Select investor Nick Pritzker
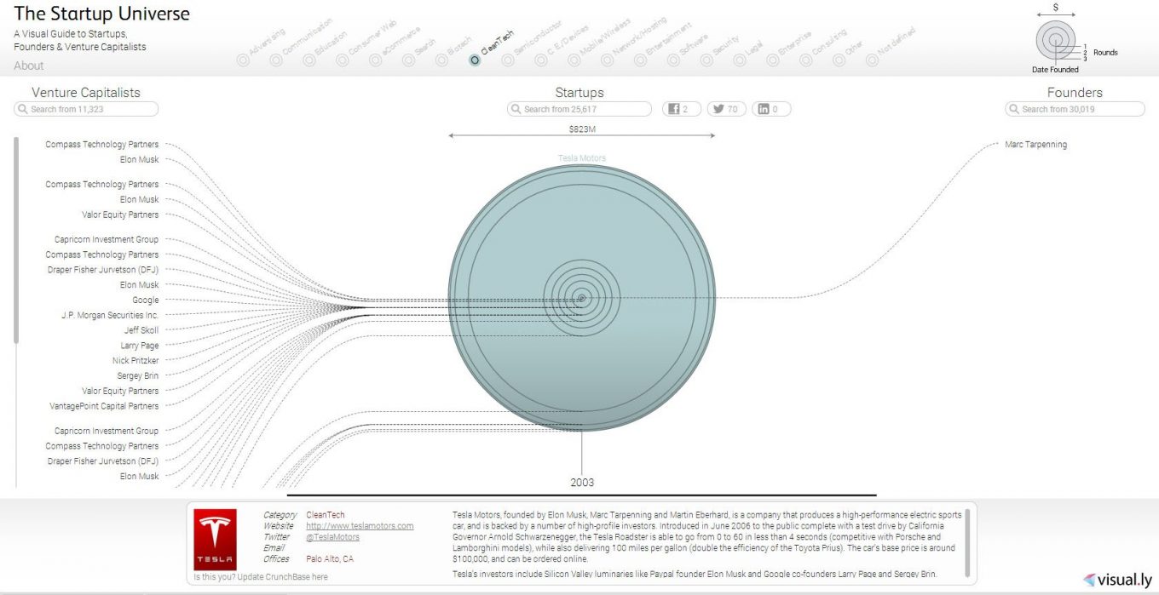 click(136, 361)
